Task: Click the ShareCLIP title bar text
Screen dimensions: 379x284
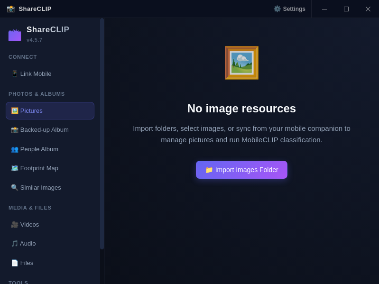Action: [x=35, y=9]
